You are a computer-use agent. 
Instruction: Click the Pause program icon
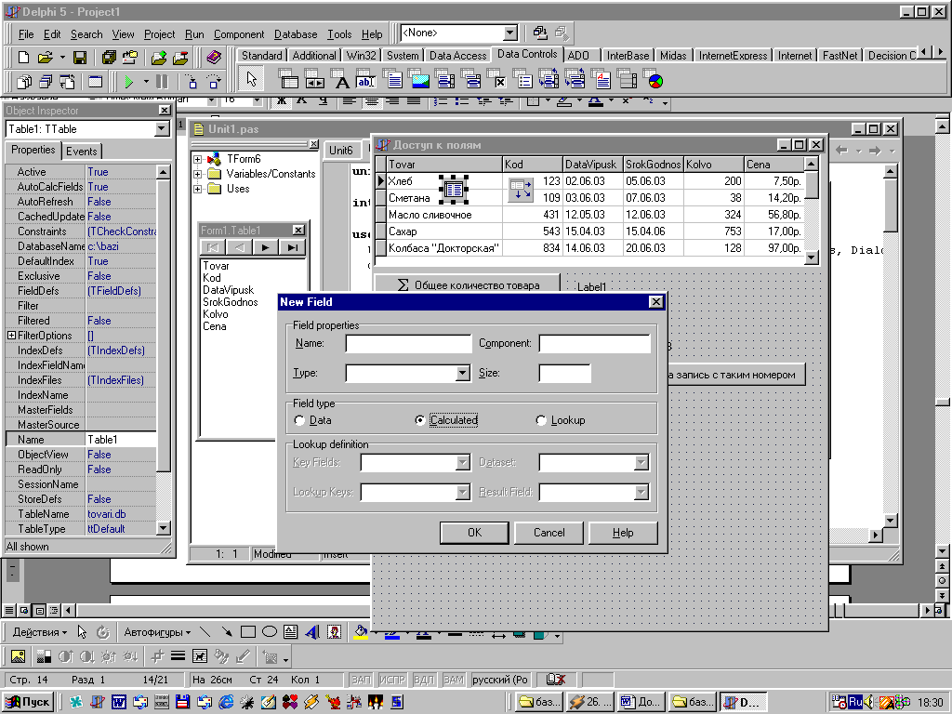tap(162, 81)
